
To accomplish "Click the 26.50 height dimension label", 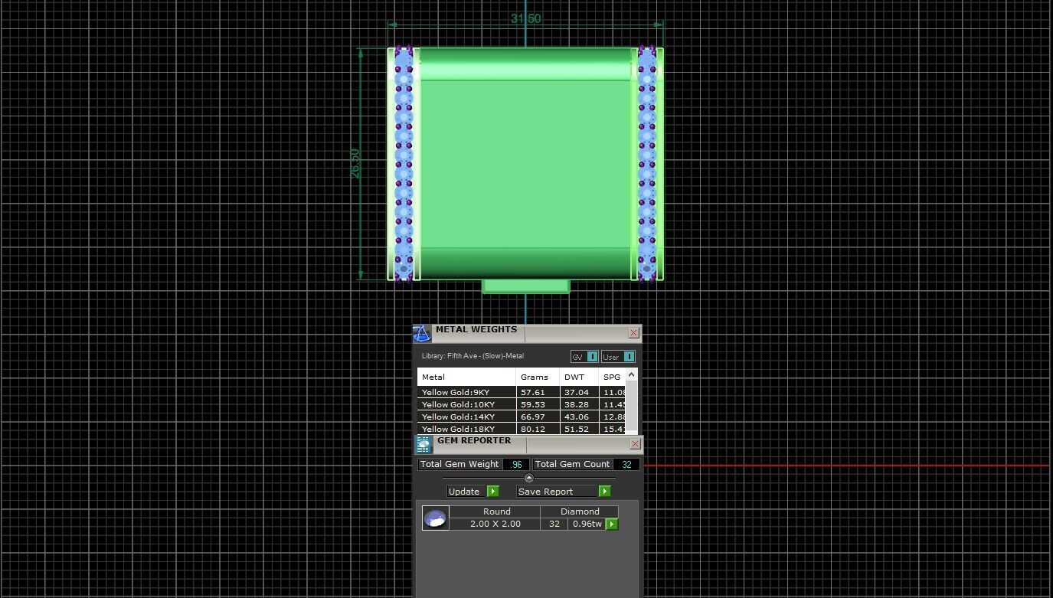I will tap(355, 163).
